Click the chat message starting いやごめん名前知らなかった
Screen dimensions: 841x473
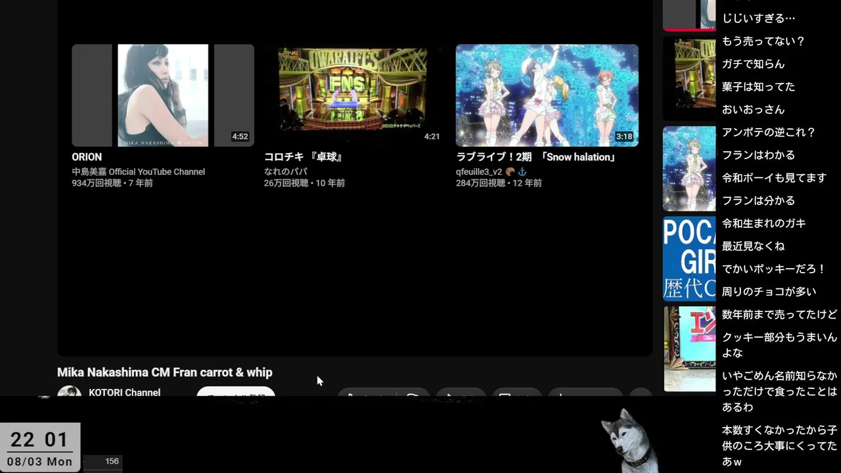(x=779, y=392)
